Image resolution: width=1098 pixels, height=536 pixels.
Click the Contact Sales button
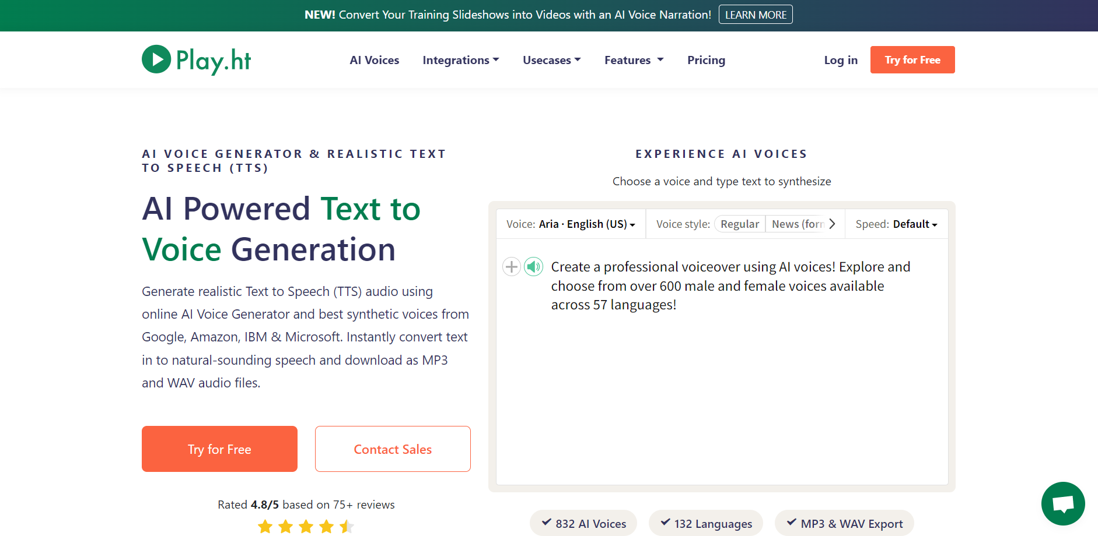tap(393, 449)
